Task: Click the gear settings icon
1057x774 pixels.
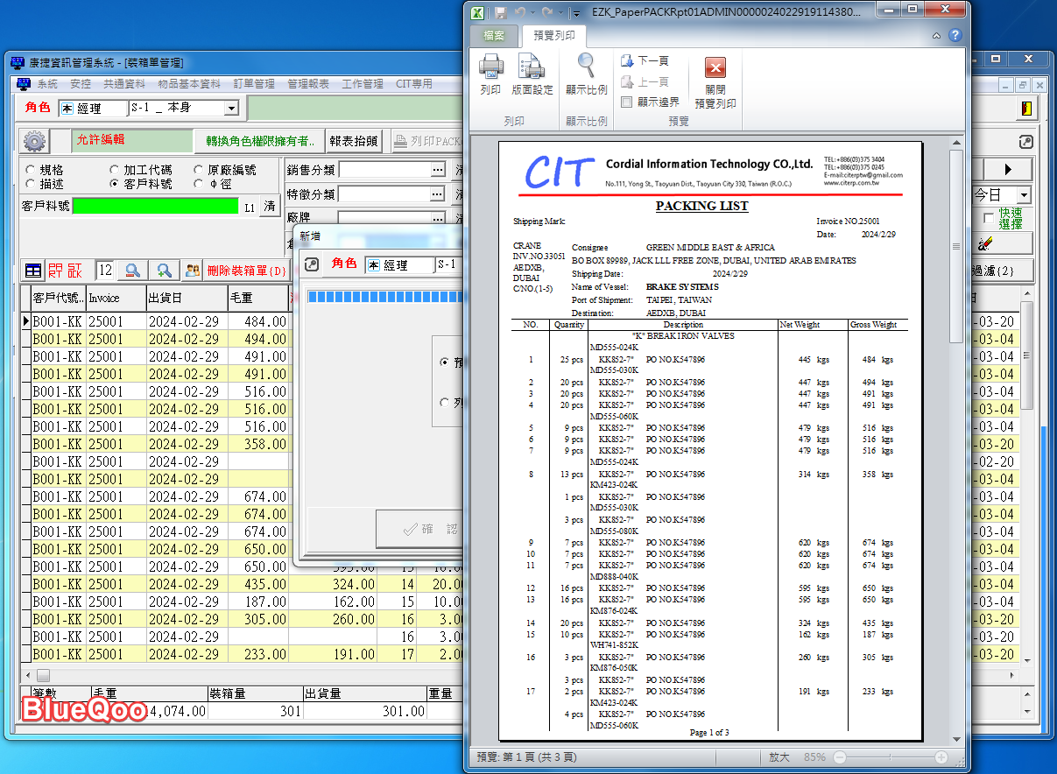Action: tap(34, 141)
